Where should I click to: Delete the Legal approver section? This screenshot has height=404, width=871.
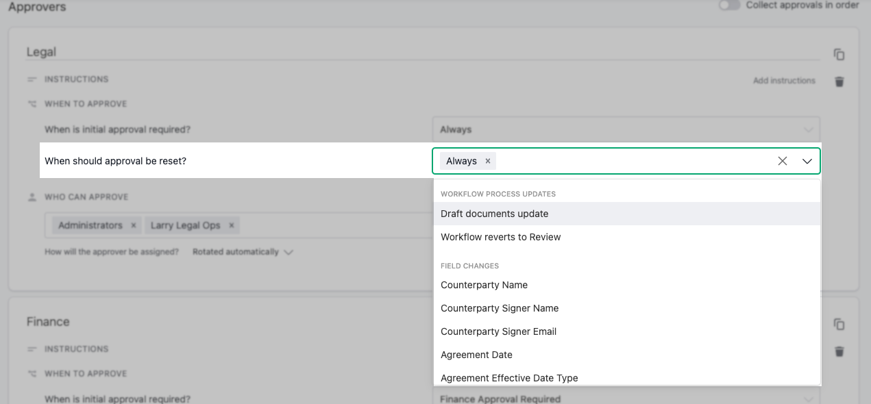coord(839,81)
